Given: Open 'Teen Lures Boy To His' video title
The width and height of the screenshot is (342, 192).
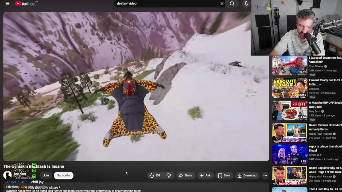Looking at the screenshot, I should coord(325,189).
